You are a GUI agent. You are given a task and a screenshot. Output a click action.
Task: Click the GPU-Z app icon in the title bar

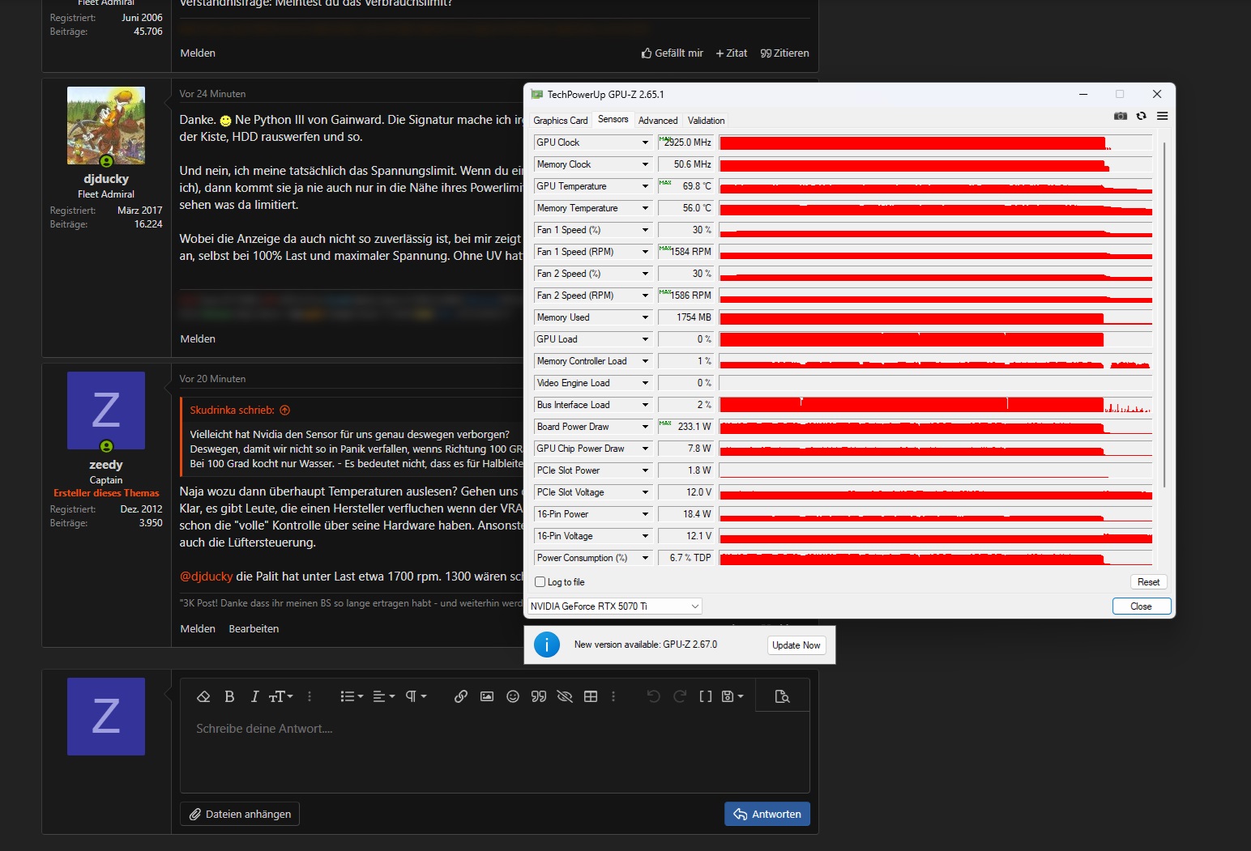coord(537,95)
